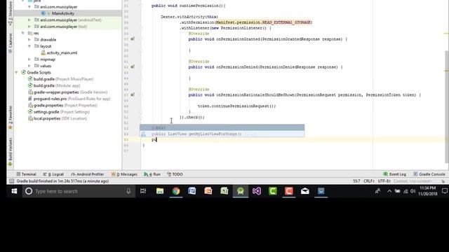Click token.continuePermissionRequest() line in editor

236,106
